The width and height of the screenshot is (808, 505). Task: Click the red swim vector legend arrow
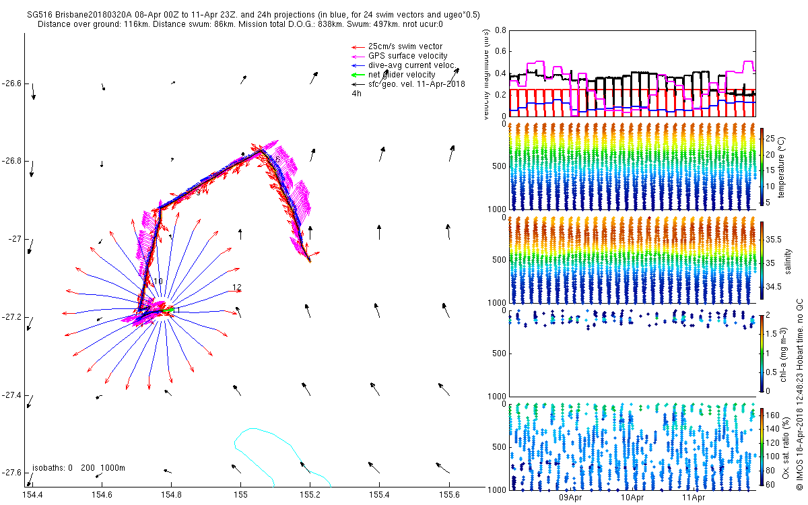[358, 46]
